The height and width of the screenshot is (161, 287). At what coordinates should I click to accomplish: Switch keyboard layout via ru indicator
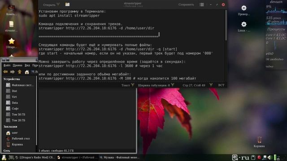pyautogui.click(x=245, y=157)
